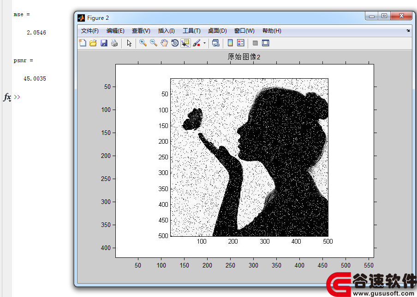This screenshot has width=417, height=297.
Task: Minimize the Figure 2 window
Action: (x=372, y=16)
